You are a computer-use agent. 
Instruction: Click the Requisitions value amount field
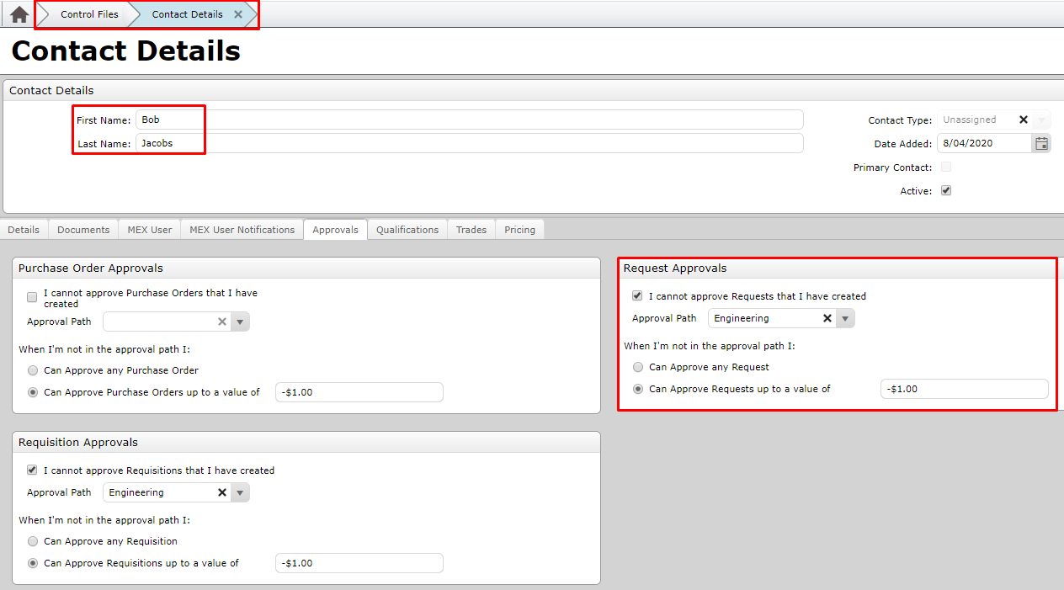tap(359, 563)
